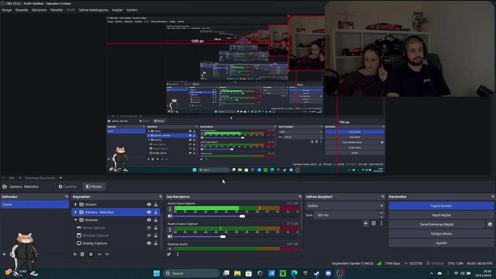Open the Görünüm menu
Image resolution: width=496 pixels, height=279 pixels.
(39, 10)
